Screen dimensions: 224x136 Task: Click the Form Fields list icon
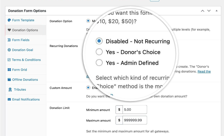tap(9, 40)
